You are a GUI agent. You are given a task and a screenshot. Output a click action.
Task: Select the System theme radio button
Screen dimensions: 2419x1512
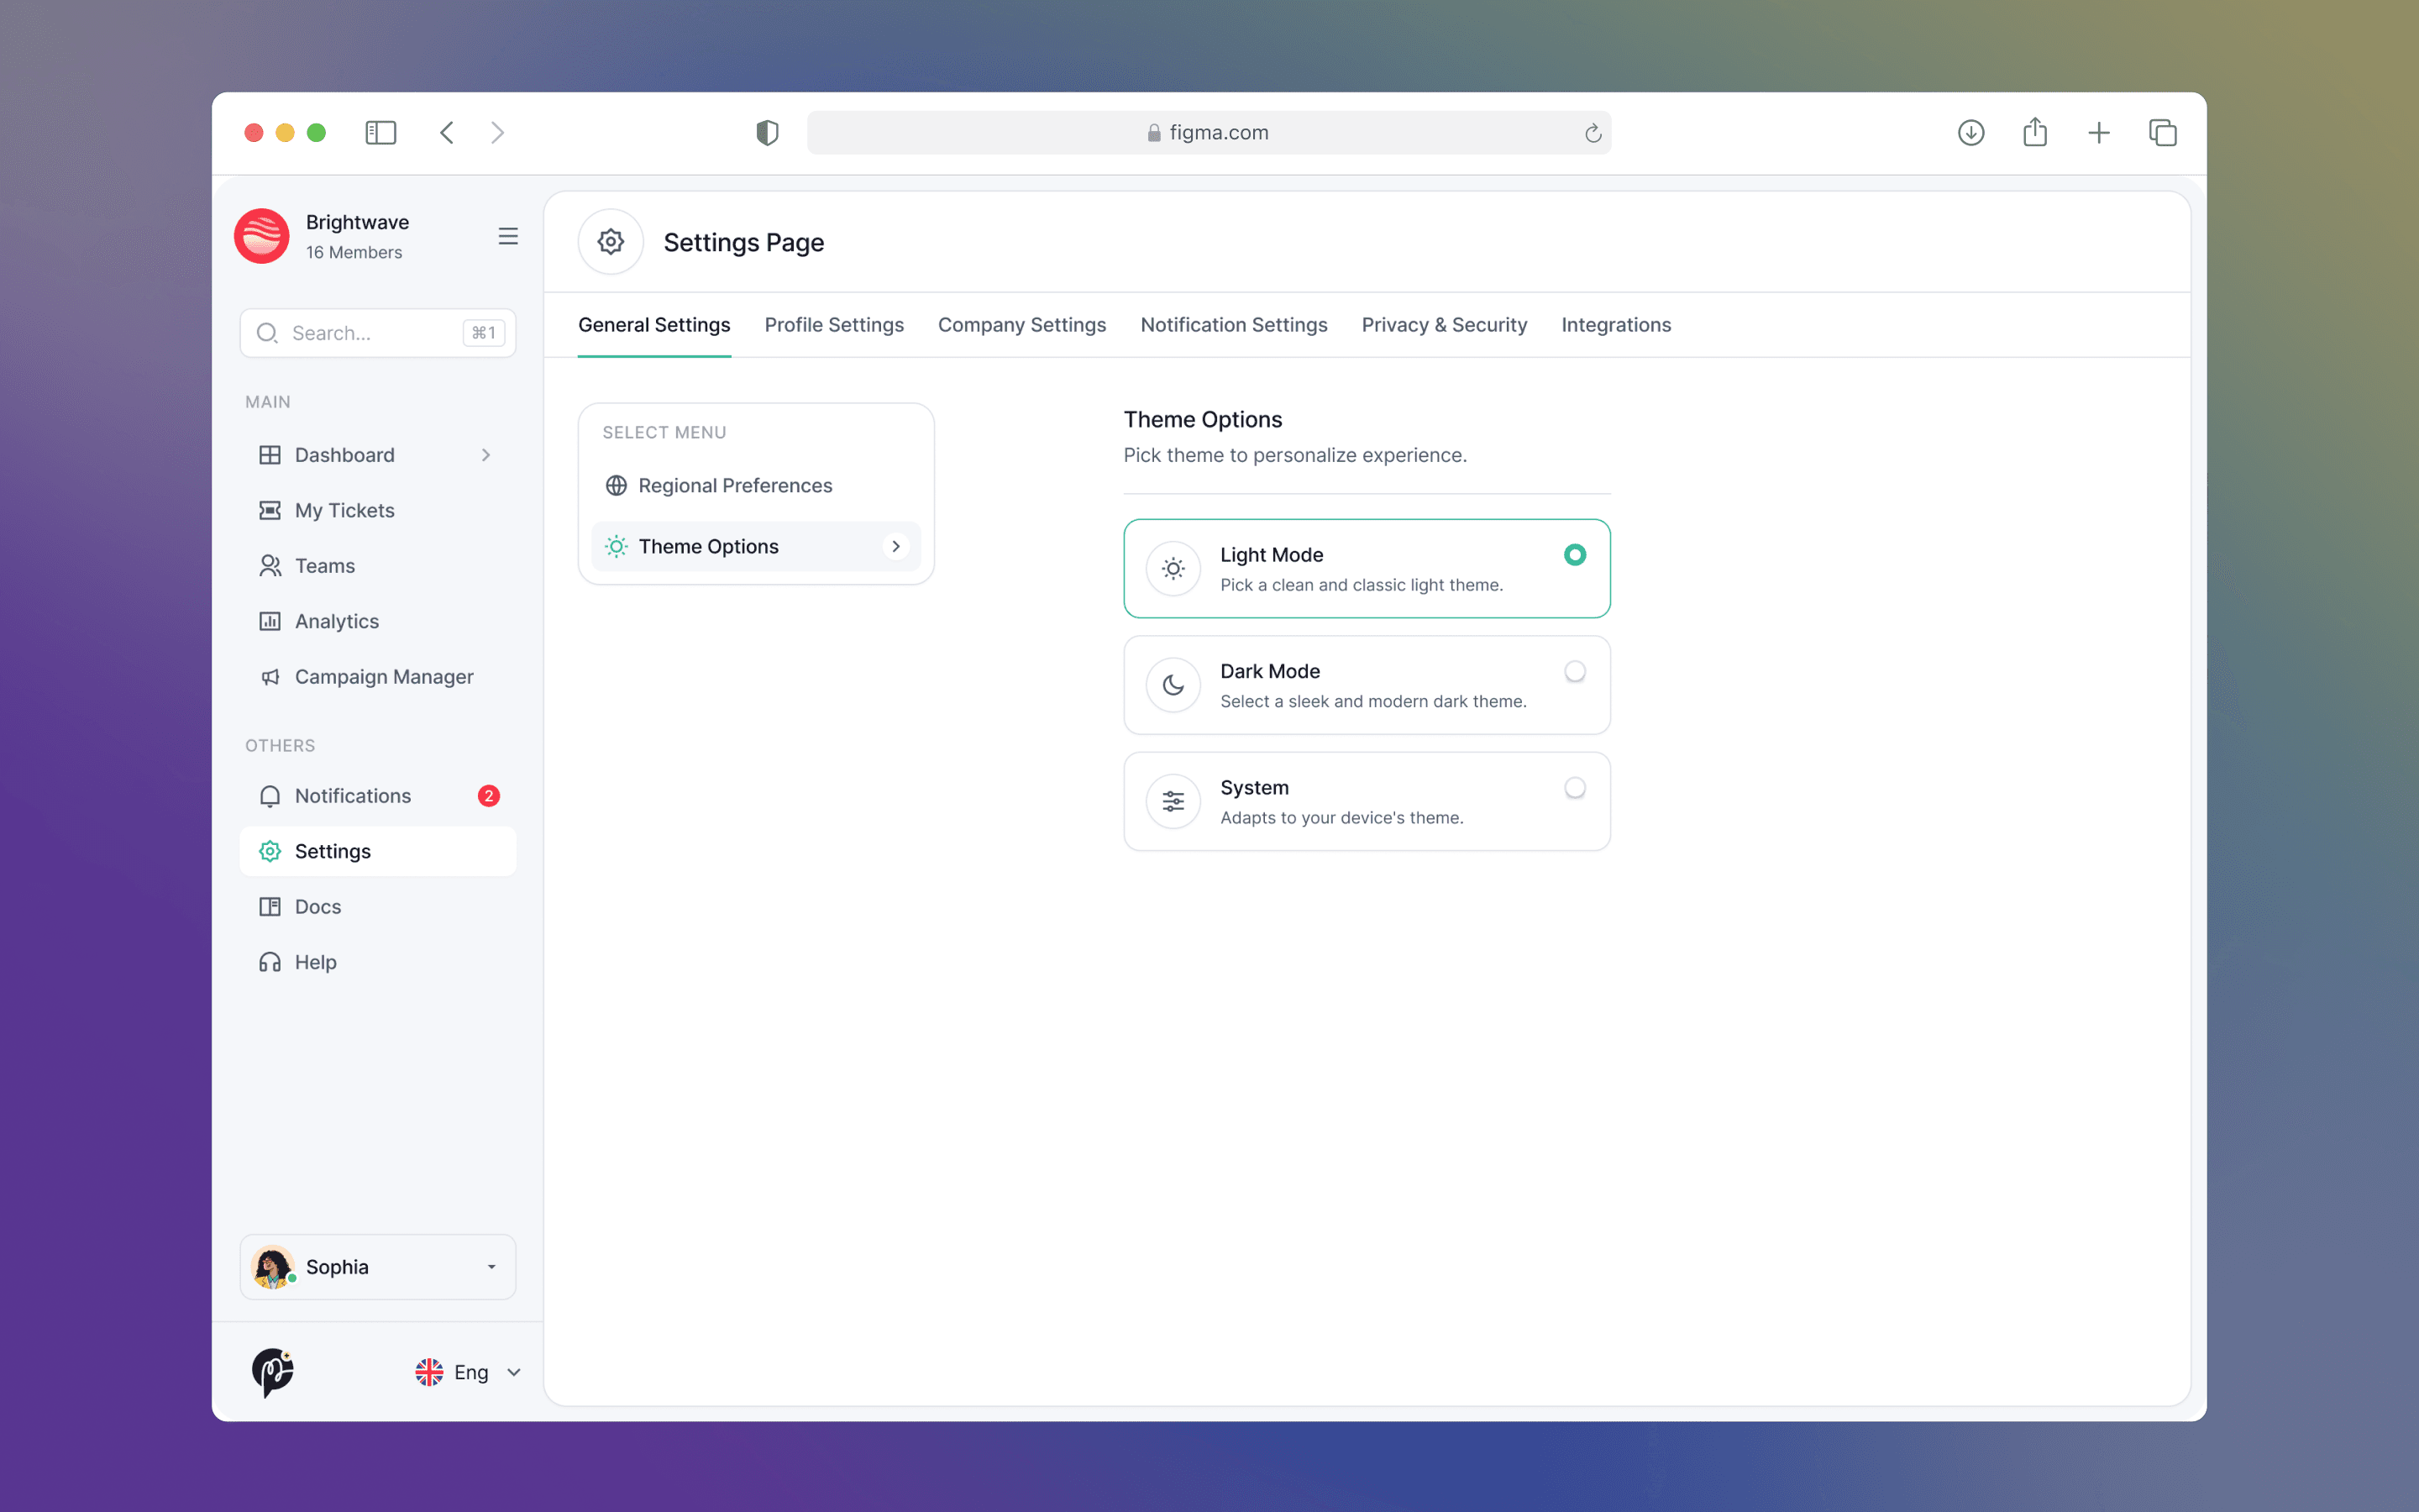1576,788
